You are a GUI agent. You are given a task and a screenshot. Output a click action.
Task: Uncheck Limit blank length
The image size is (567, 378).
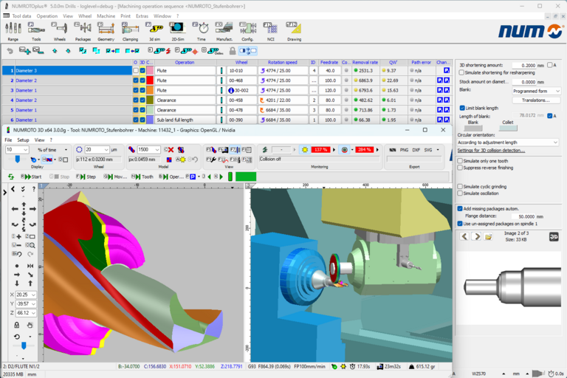462,108
